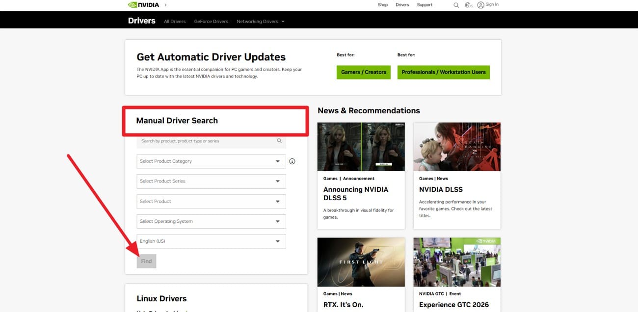Screen dimensions: 638x312
Task: Select Professionals / Workstation Users
Action: coord(443,72)
